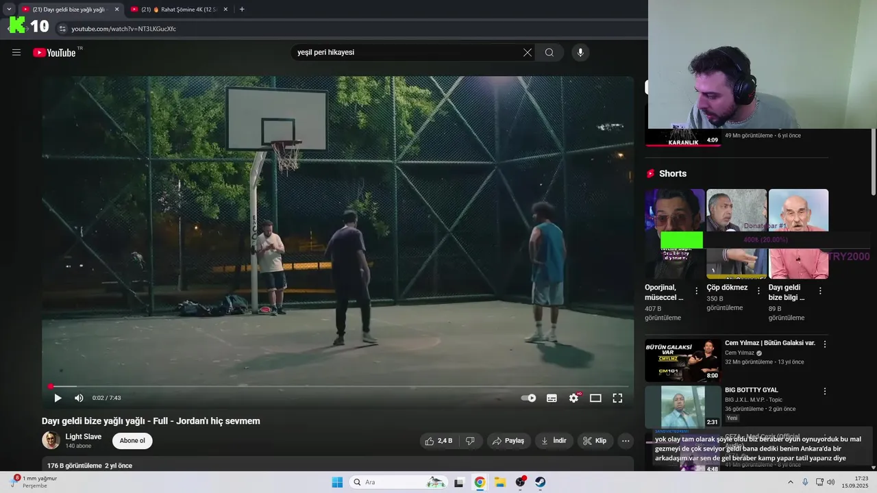The height and width of the screenshot is (493, 877).
Task: Open File Explorer from the taskbar
Action: point(500,482)
